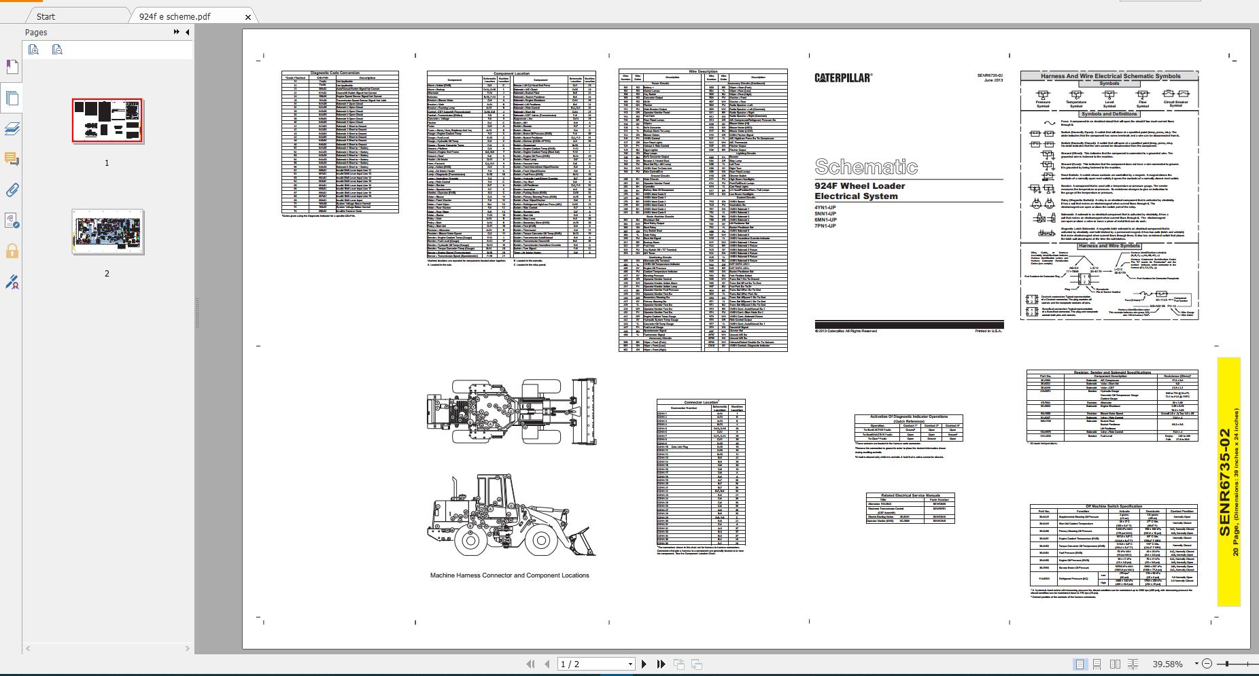Click the zoom slider handle

click(x=1226, y=664)
